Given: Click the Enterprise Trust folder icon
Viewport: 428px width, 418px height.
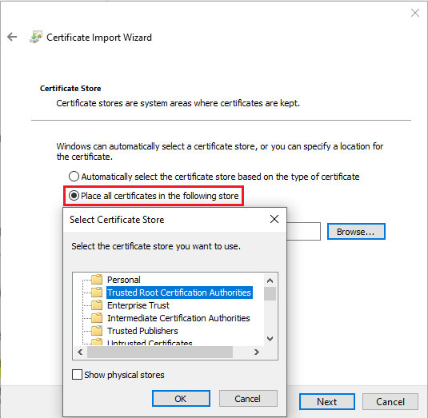Looking at the screenshot, I should [97, 305].
